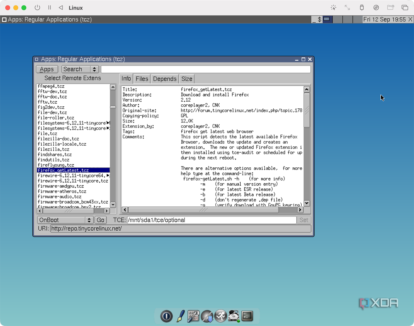Select firefox_getLatest.tcz highlighted entry
Screen dimensions: 414x326
[x=73, y=170]
